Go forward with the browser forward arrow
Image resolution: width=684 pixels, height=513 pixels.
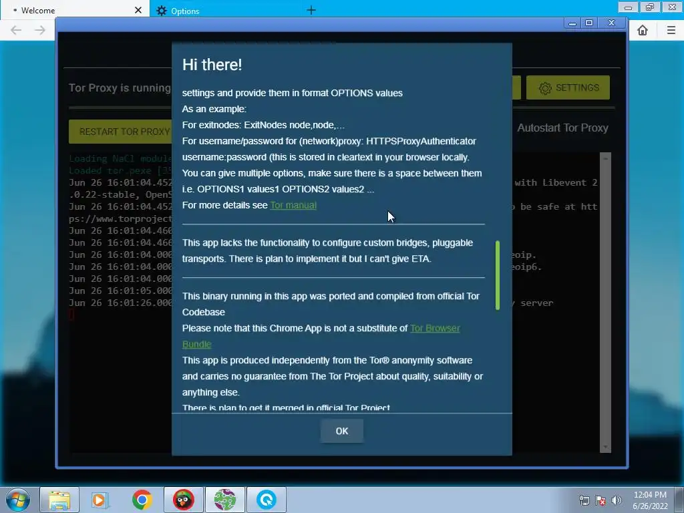[x=39, y=29]
